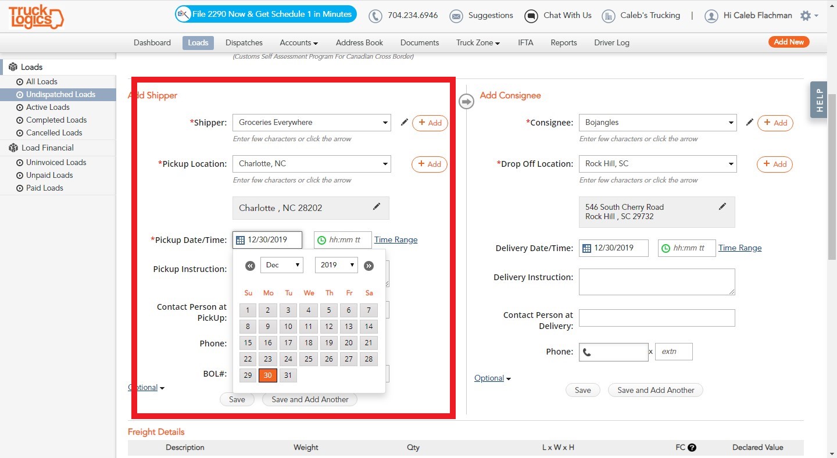Click + Add button next to Consignee
837x458 pixels.
[x=775, y=123]
